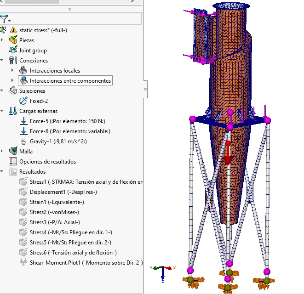Click the Stress1 plot icon

23,181
